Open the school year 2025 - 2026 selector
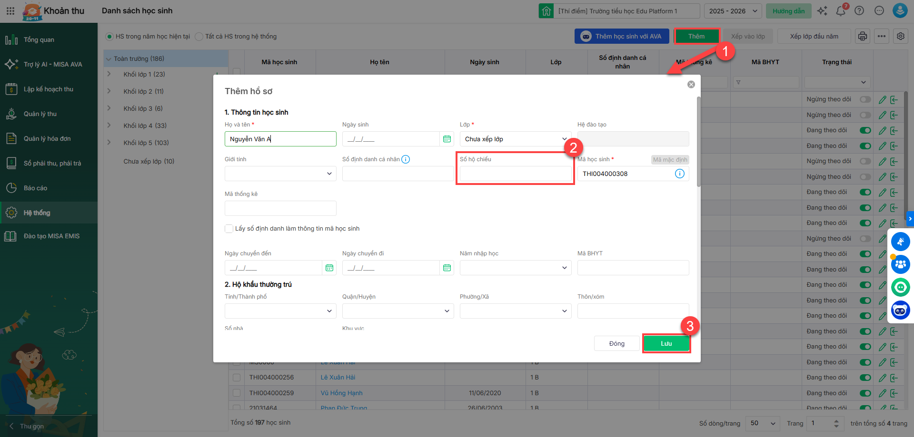 (733, 11)
